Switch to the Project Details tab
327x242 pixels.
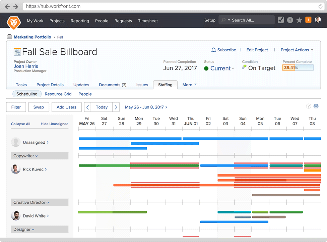(50, 85)
